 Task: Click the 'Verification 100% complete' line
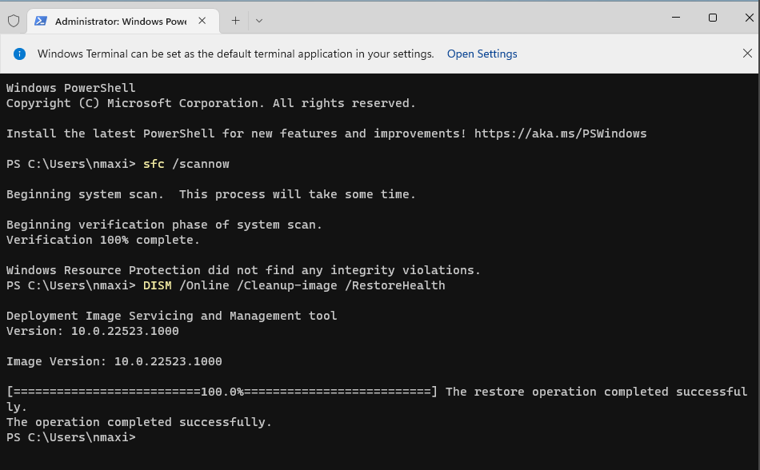point(103,240)
